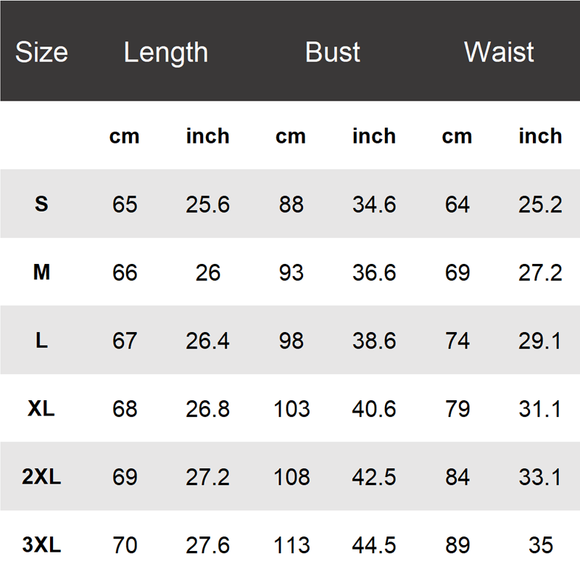
Task: Select the XL size row label
Action: point(41,409)
